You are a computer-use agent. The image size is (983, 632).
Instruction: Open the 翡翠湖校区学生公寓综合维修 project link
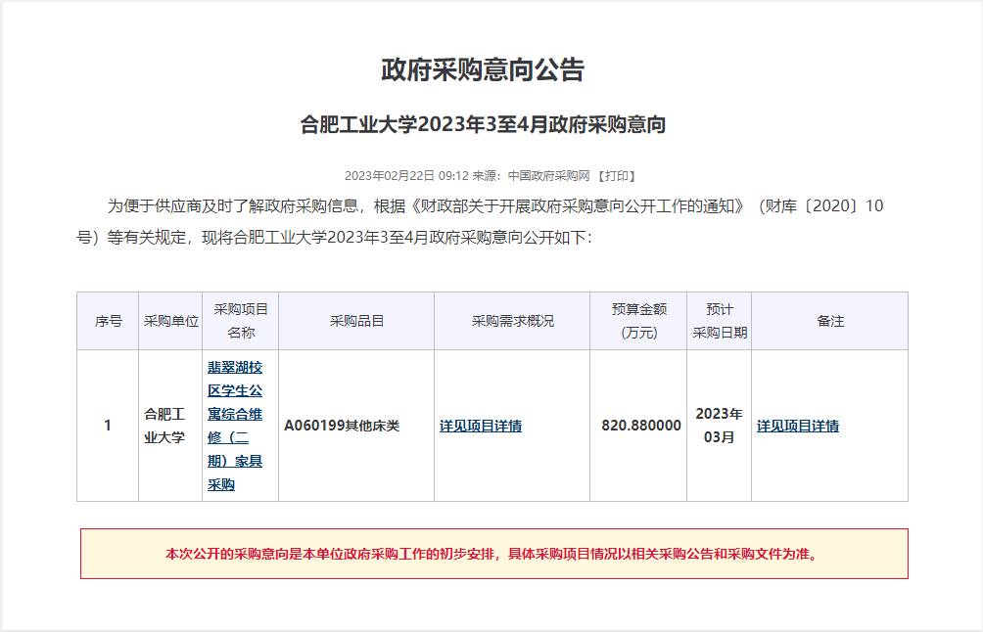pyautogui.click(x=235, y=426)
